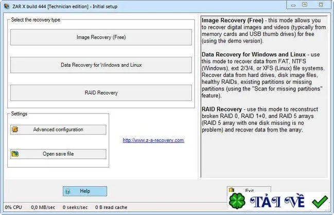Click the Open save file folder icon
This screenshot has height=215, width=334.
click(15, 153)
